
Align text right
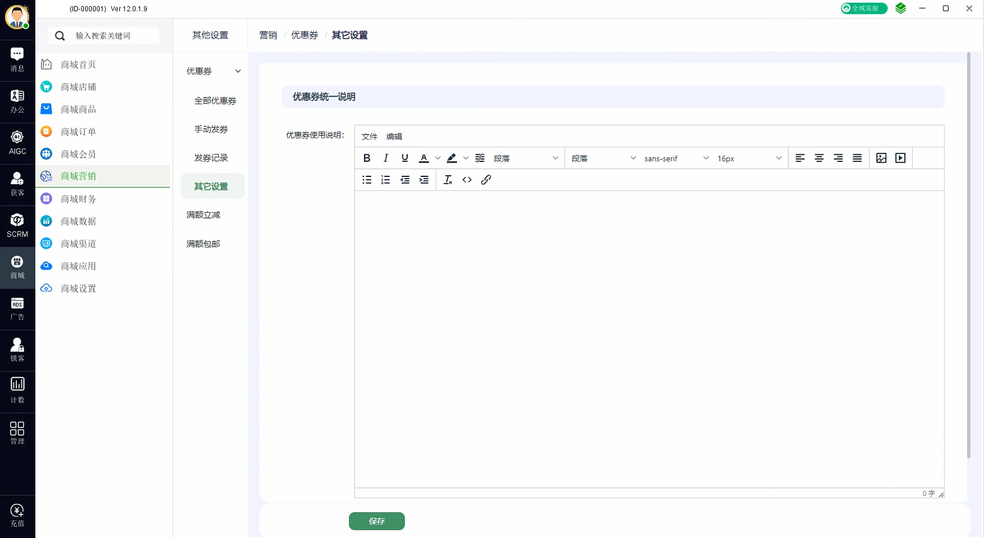(x=838, y=158)
